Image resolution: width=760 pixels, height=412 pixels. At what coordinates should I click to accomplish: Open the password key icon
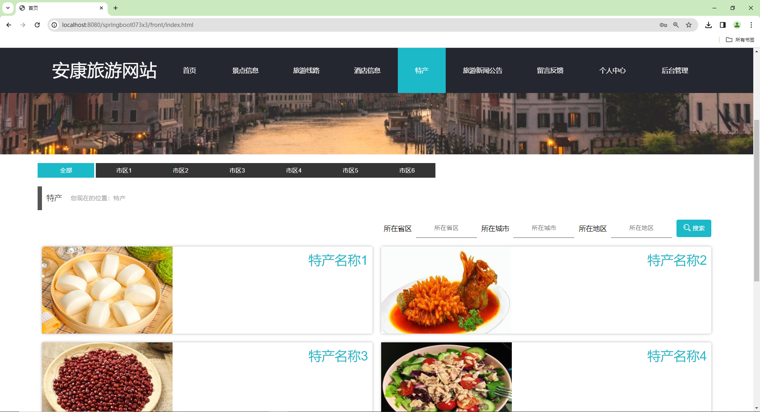click(x=663, y=25)
